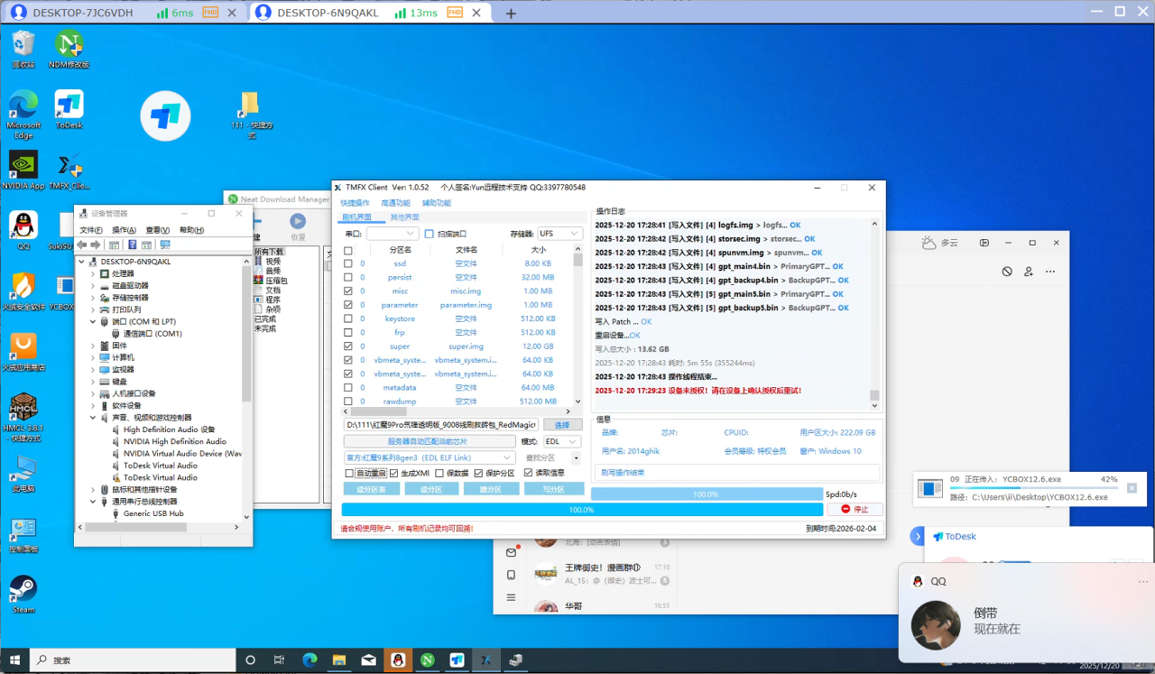Click the back arrow in Device Manager toolbar
The width and height of the screenshot is (1155, 674).
82,245
